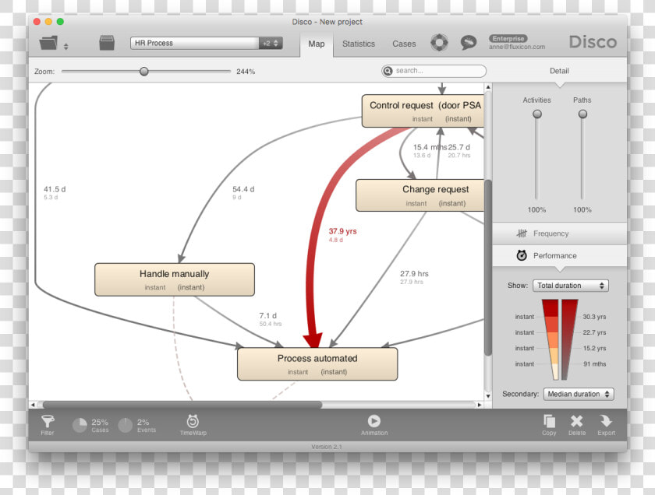
Task: Open project folder icon
Action: [x=48, y=43]
